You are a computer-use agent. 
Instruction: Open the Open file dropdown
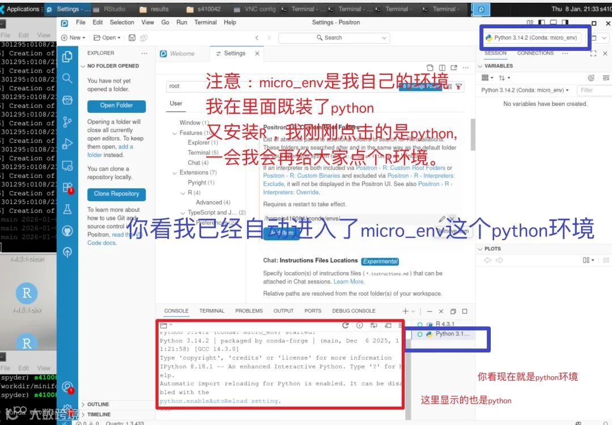pyautogui.click(x=107, y=38)
